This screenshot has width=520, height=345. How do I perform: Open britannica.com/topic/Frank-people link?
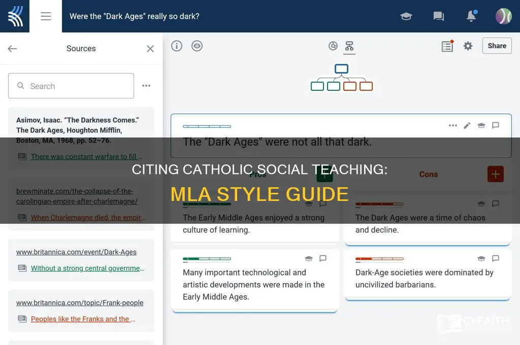point(80,302)
